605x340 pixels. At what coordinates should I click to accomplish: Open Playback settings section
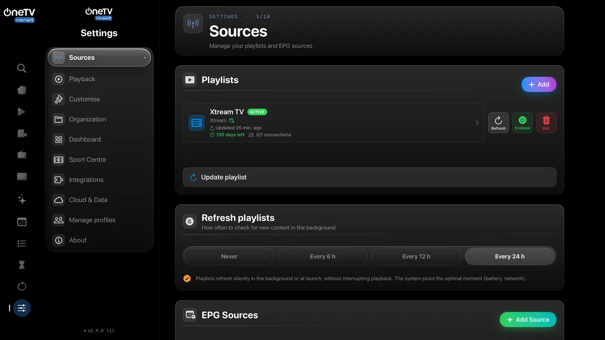(x=99, y=79)
